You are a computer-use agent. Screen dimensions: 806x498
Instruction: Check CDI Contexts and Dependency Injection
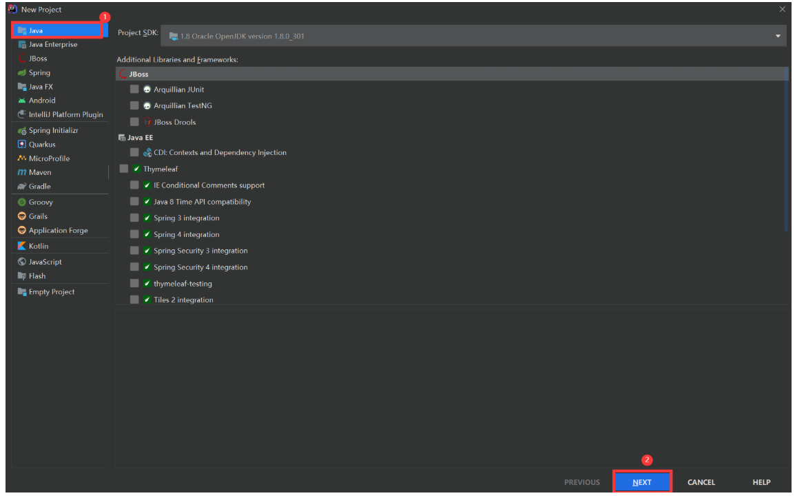tap(134, 153)
